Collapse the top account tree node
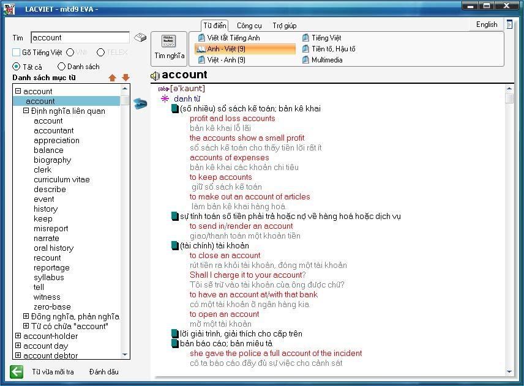Screen dimensions: 524x386 18,91
